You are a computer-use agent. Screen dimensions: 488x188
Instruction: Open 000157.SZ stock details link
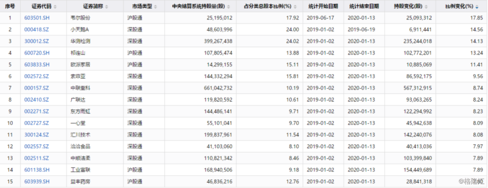tap(37, 88)
